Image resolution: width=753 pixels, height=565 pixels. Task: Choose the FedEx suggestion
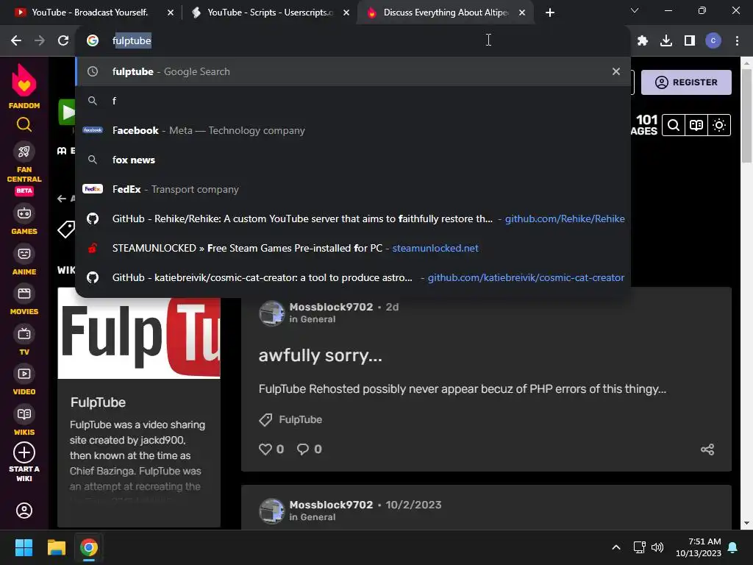353,189
